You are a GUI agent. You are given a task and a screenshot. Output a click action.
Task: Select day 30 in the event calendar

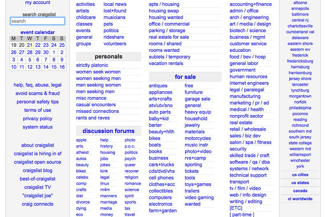point(46,52)
